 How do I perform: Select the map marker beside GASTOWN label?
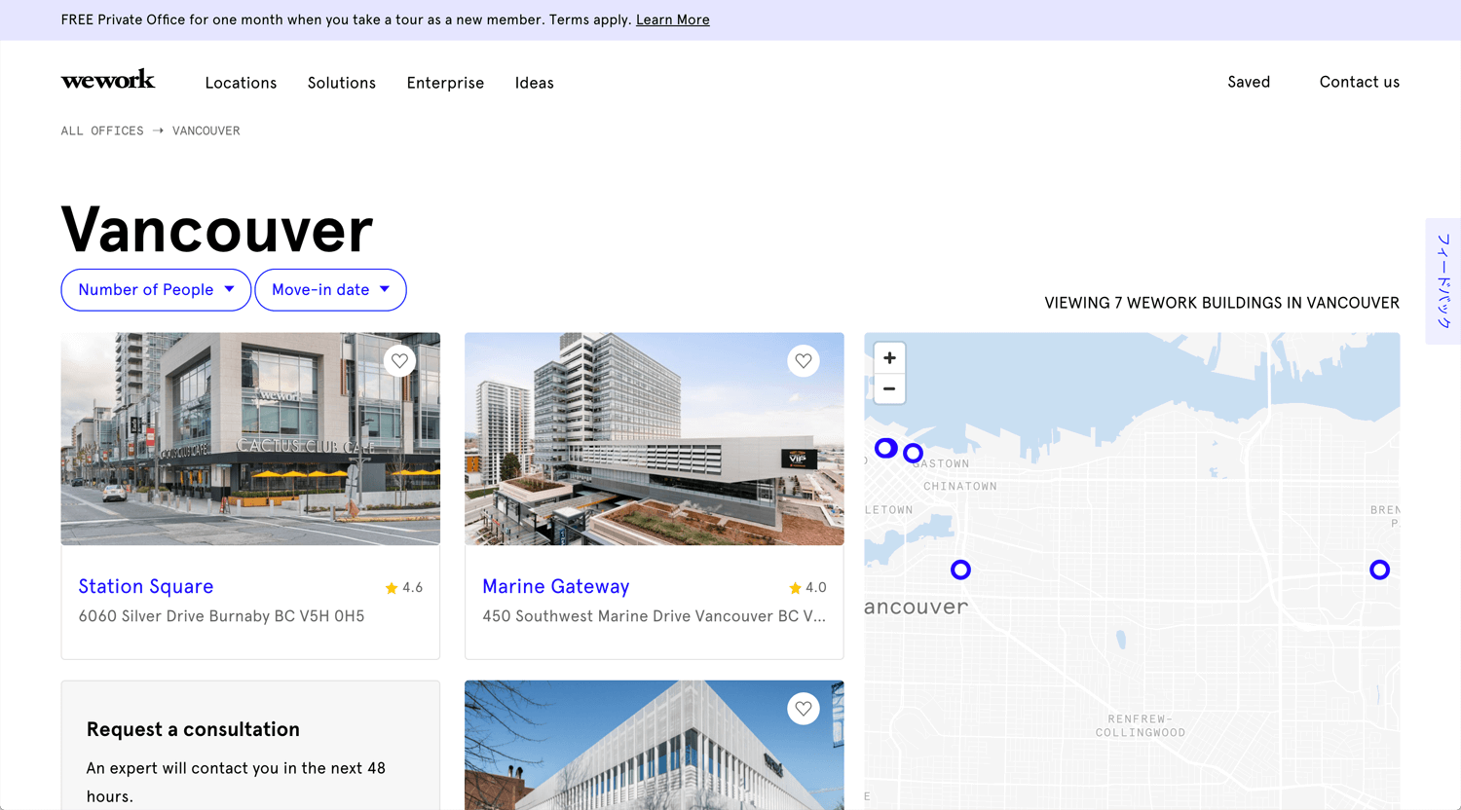click(913, 453)
